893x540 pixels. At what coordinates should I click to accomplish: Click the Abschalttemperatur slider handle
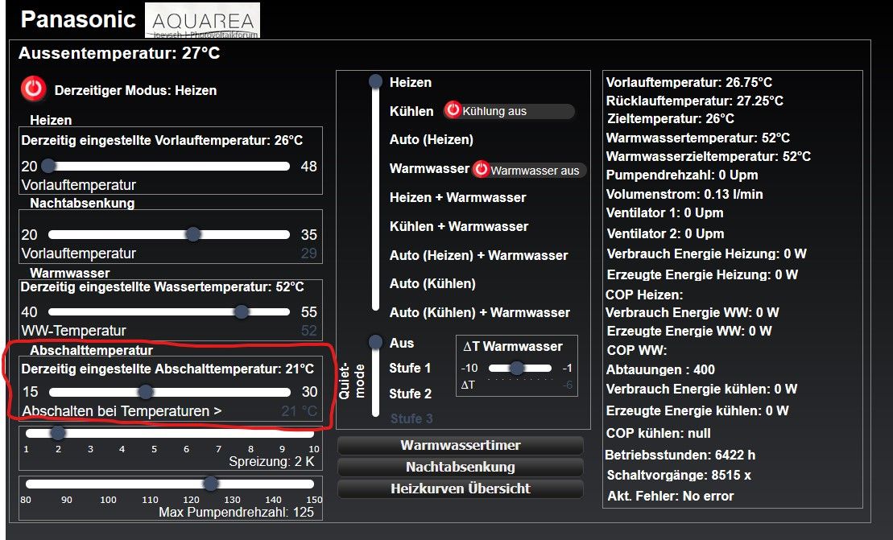(146, 391)
